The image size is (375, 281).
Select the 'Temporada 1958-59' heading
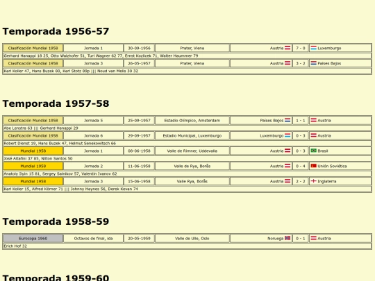[x=56, y=221]
